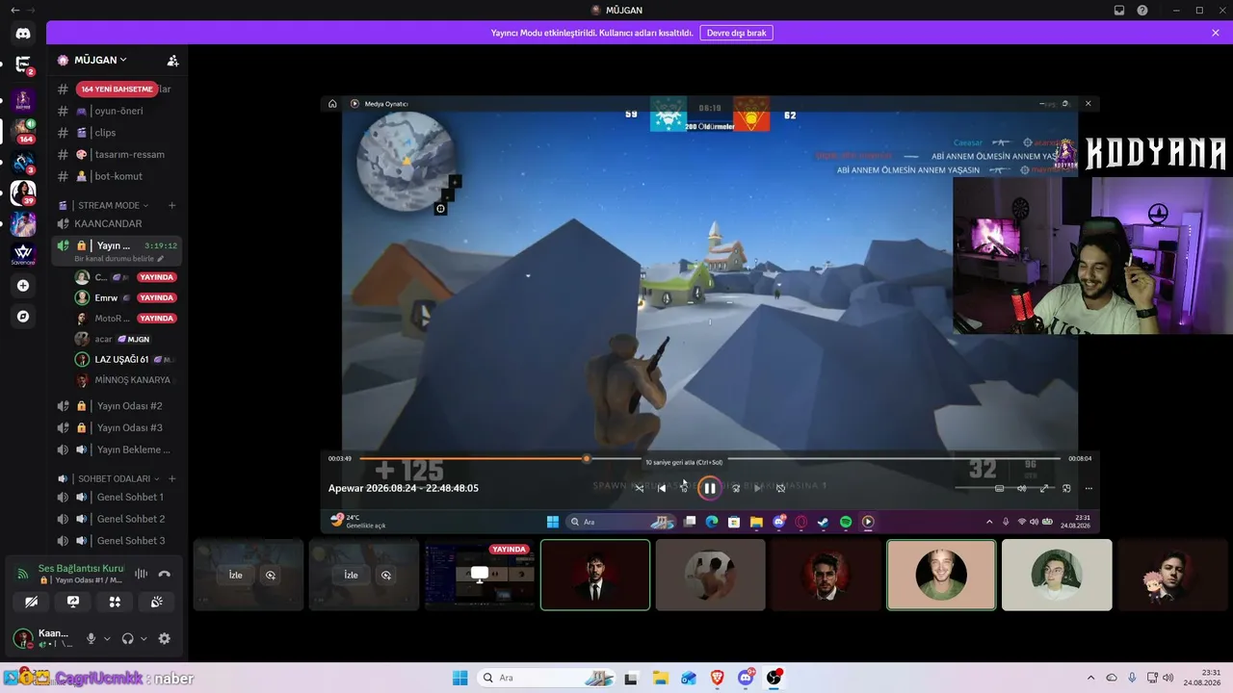Click the pop-out icon beside the leftmost İzle button
Image resolution: width=1233 pixels, height=693 pixels.
pyautogui.click(x=271, y=575)
